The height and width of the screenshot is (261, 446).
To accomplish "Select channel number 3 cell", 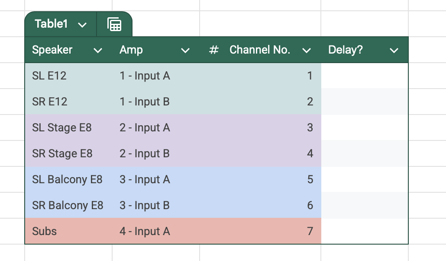I will (x=260, y=127).
